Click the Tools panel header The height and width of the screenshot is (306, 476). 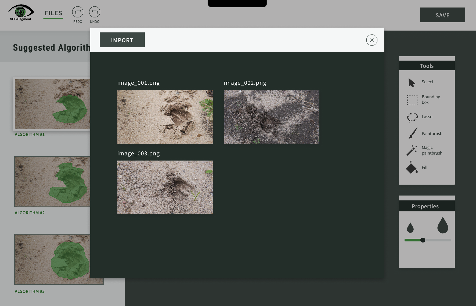[x=427, y=66]
